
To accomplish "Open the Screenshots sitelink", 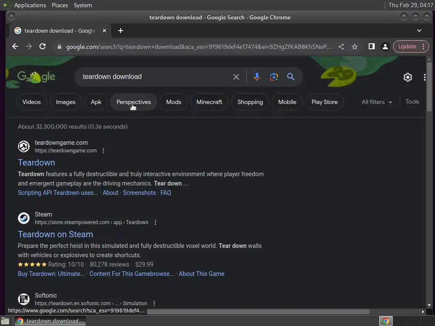I will pyautogui.click(x=139, y=193).
